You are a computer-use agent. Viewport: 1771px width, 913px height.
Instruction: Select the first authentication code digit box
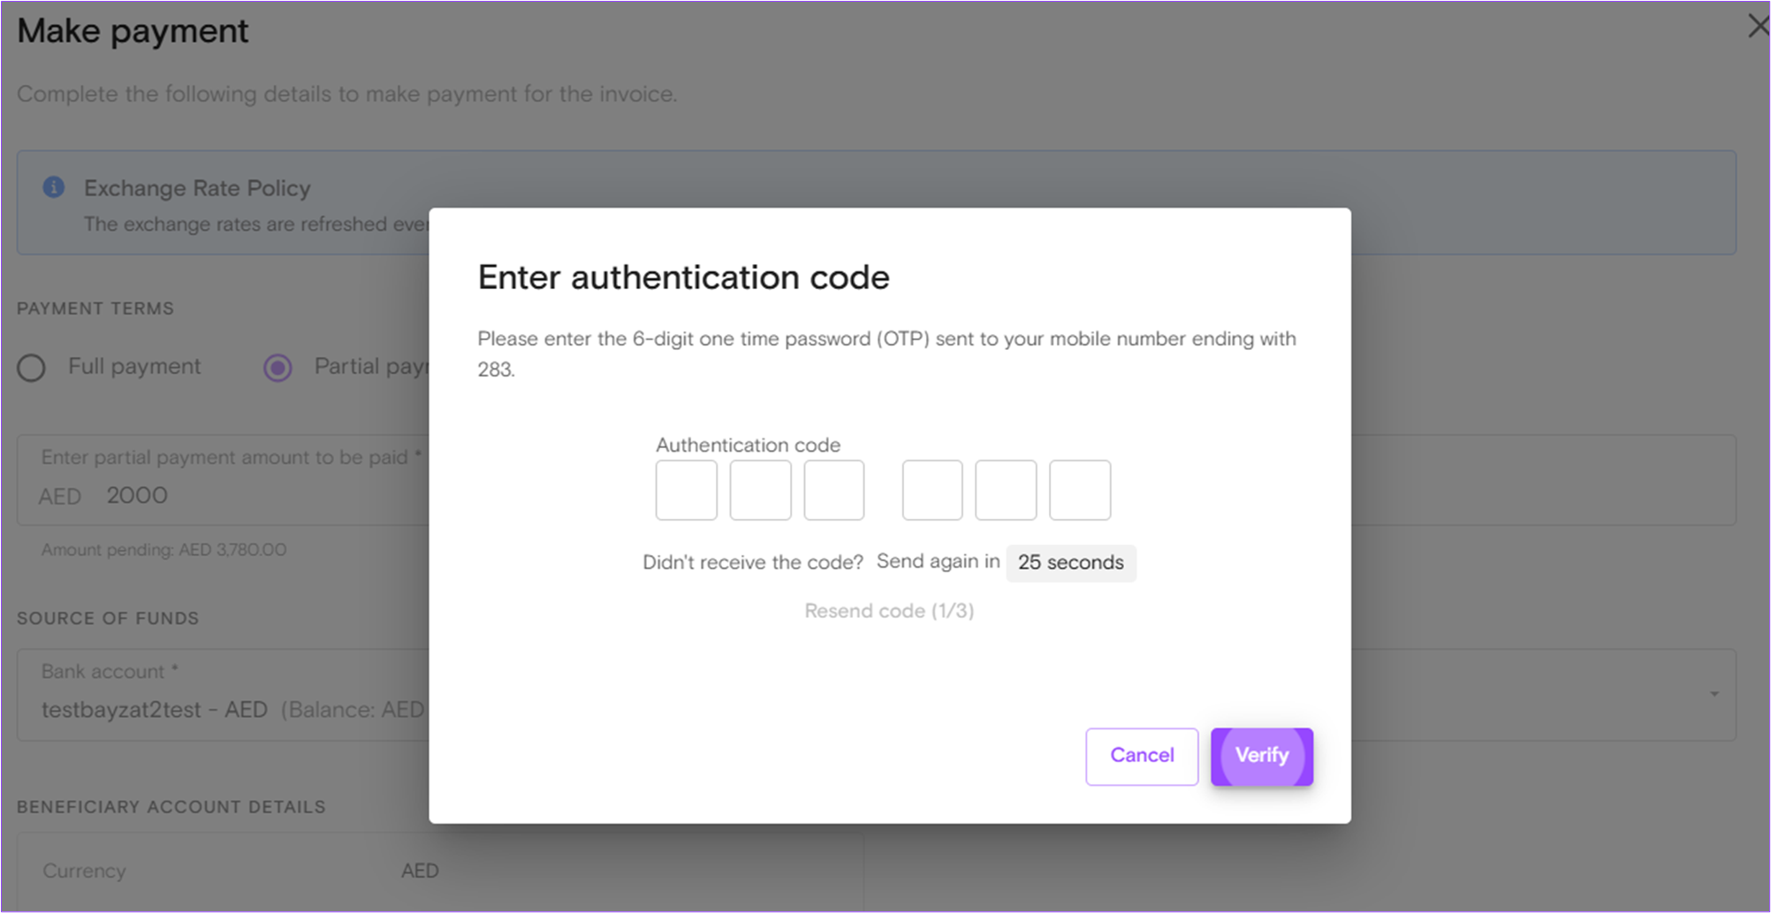click(x=687, y=491)
